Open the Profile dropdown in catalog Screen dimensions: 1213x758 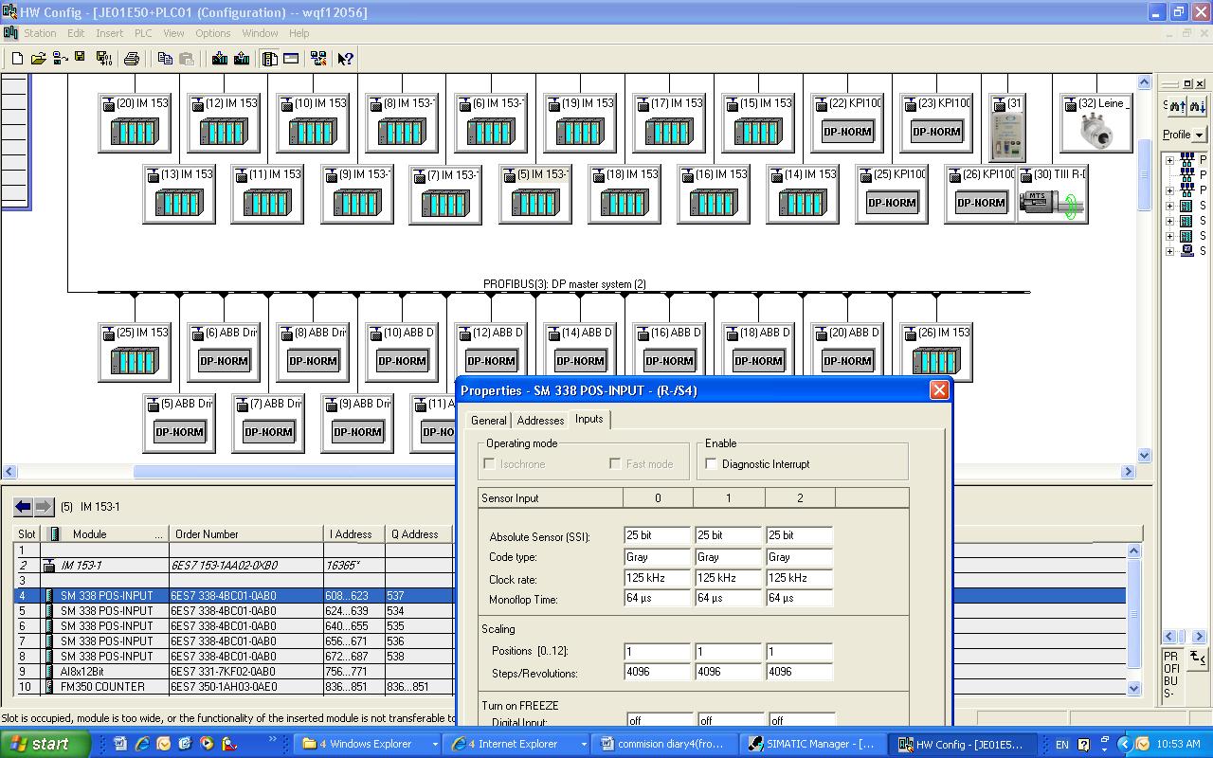pos(1199,135)
